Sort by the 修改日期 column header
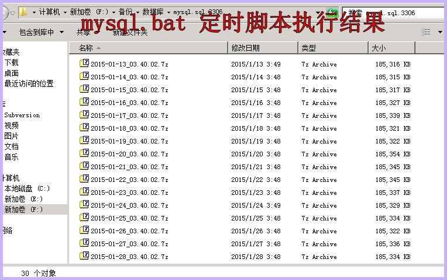 pyautogui.click(x=263, y=48)
